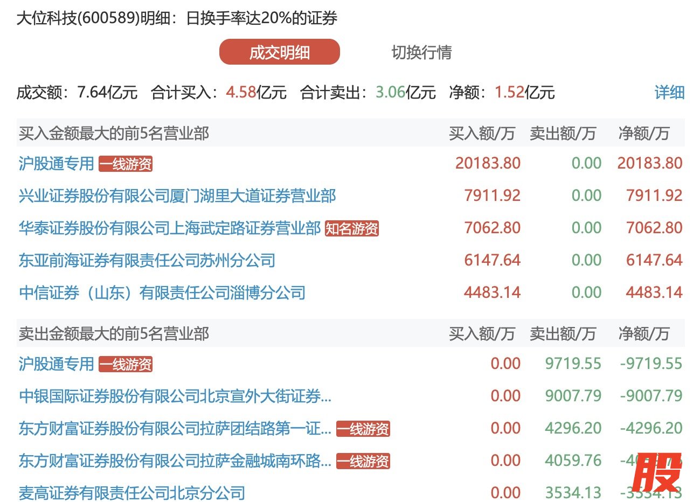Screen dimensions: 693x502
Task: Open 东方财富证券 拉萨金融城南环路 branch link
Action: tap(175, 461)
